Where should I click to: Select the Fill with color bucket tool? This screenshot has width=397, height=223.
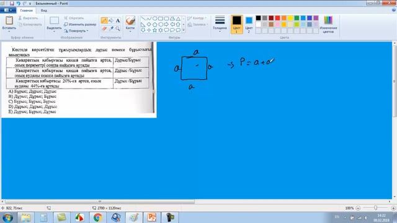(x=111, y=20)
